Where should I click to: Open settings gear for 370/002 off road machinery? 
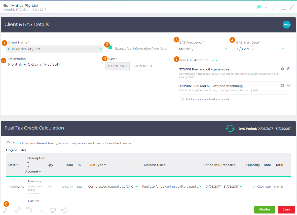(x=282, y=85)
